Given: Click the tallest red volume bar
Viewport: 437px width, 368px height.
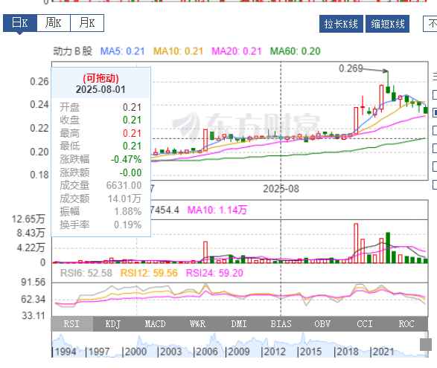Looking at the screenshot, I should [x=356, y=243].
